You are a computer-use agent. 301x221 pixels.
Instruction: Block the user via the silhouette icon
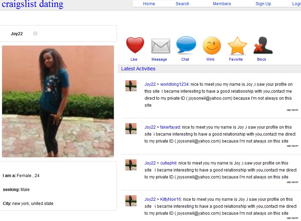click(263, 45)
